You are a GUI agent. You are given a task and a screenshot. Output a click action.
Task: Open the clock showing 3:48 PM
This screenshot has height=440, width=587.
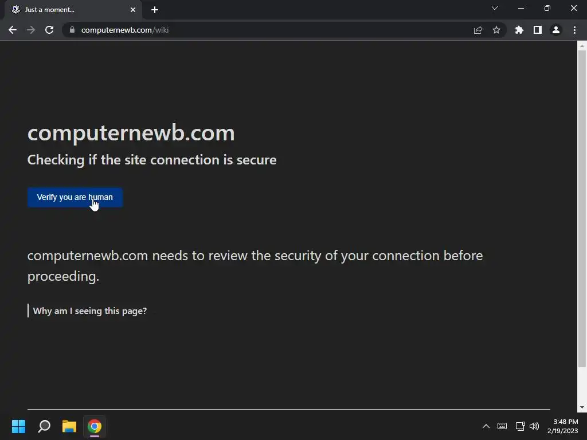point(562,426)
